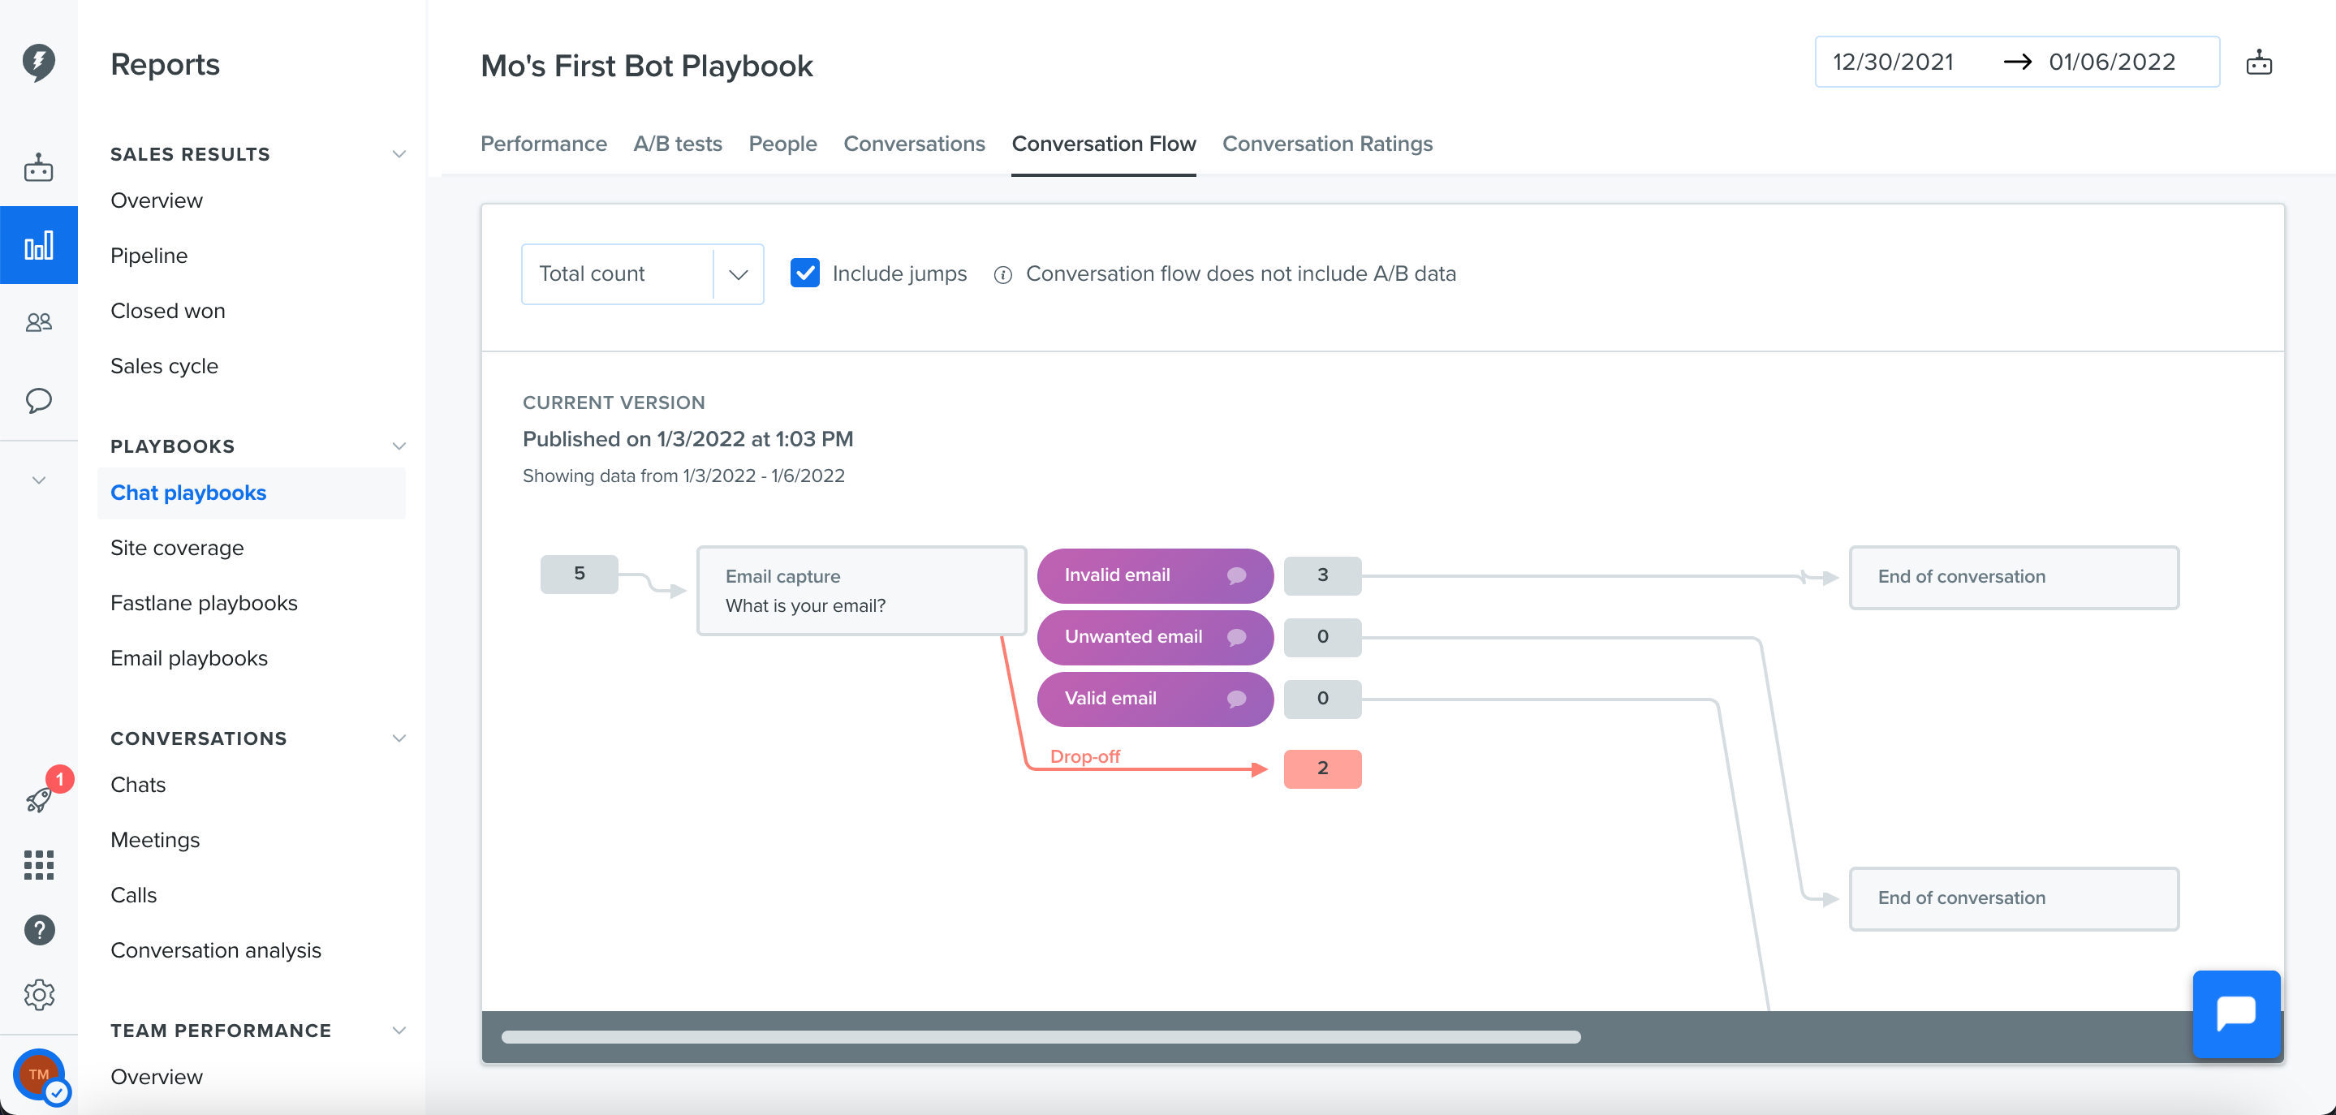
Task: Open Meetings under Conversations
Action: [155, 839]
